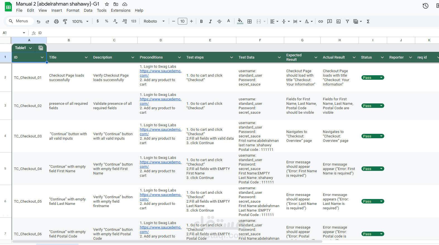Open the Preconditions column dropdown
The height and width of the screenshot is (245, 439).
click(179, 57)
